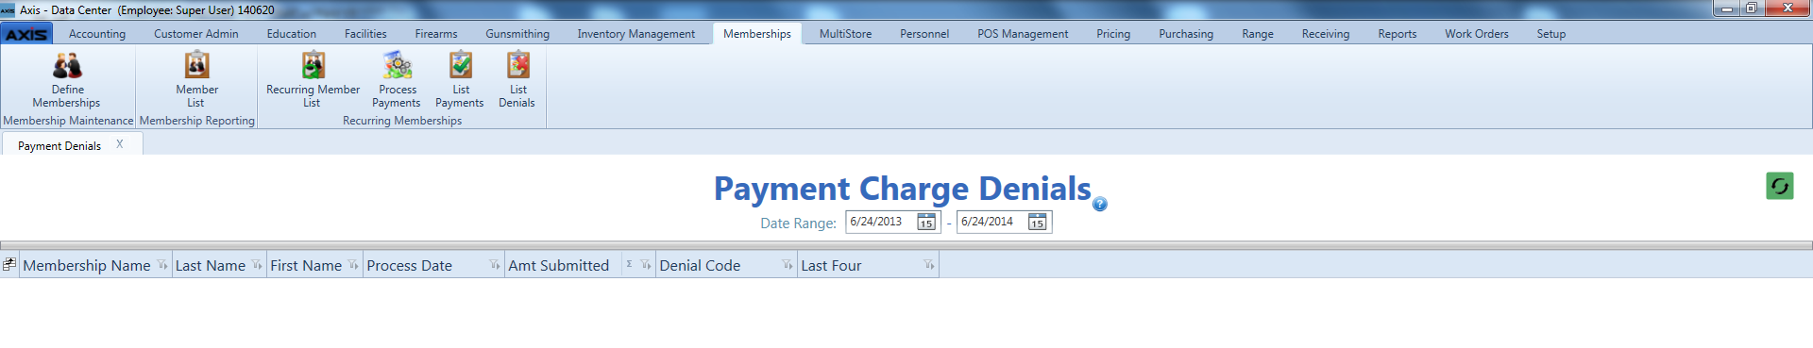
Task: Open the POS Management tab
Action: [1023, 34]
